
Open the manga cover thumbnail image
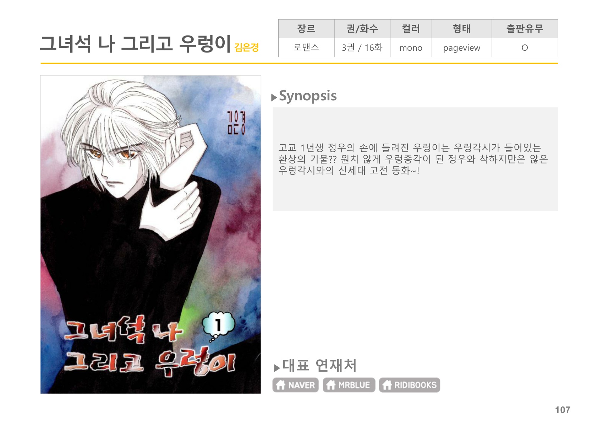point(150,234)
